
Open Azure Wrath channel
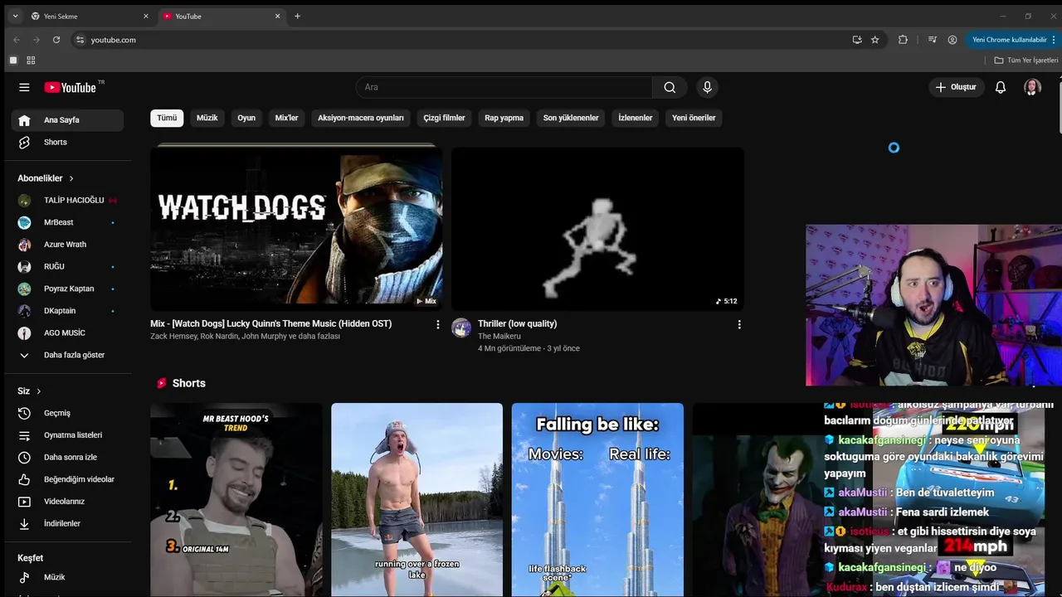coord(68,245)
